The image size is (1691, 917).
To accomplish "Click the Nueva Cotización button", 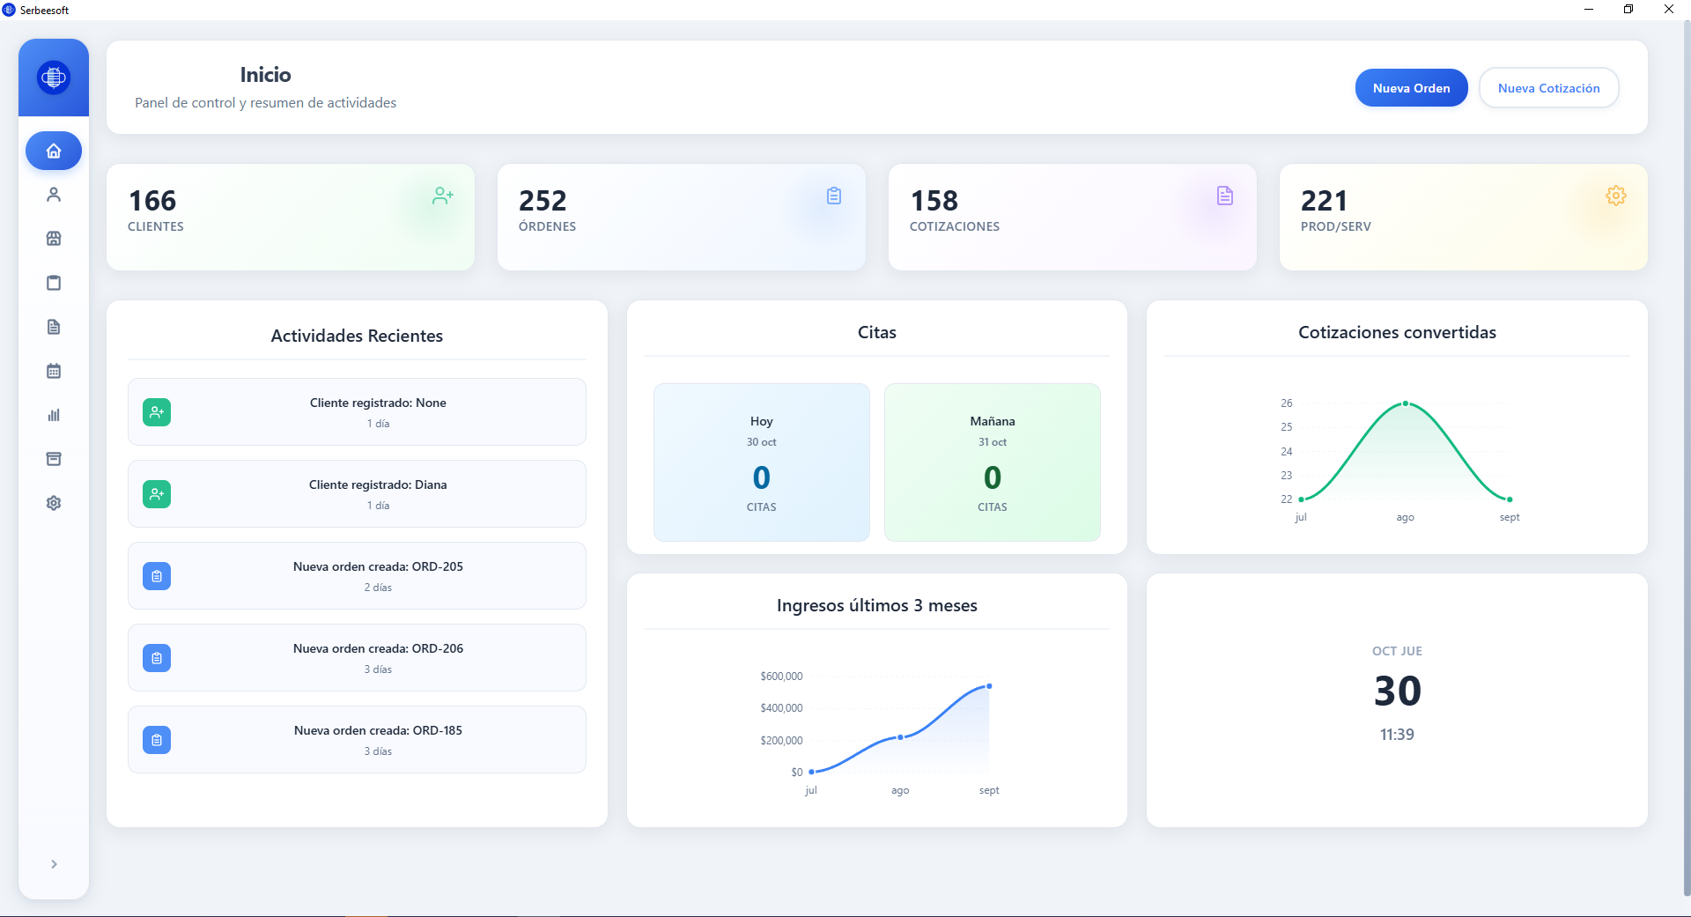I will 1548,88.
